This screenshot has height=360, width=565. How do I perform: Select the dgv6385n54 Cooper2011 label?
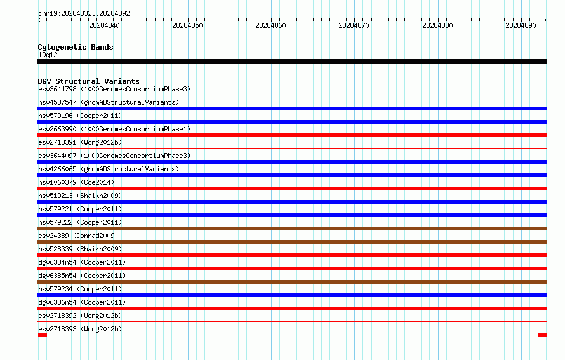coord(82,276)
